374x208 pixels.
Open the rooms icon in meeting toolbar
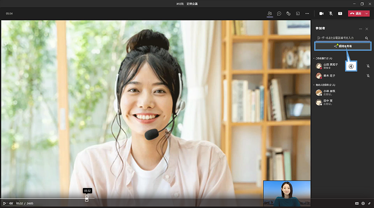pos(298,13)
